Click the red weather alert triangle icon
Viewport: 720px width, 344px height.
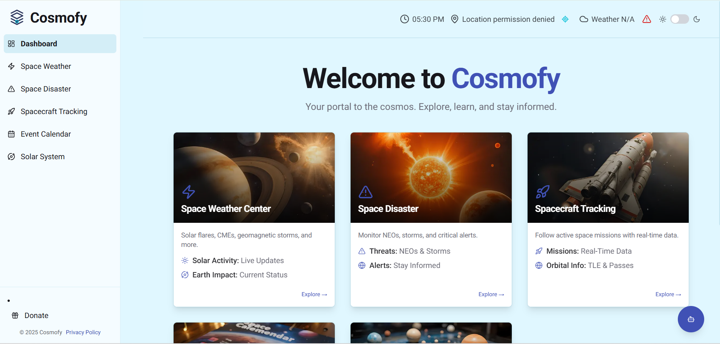coord(647,19)
